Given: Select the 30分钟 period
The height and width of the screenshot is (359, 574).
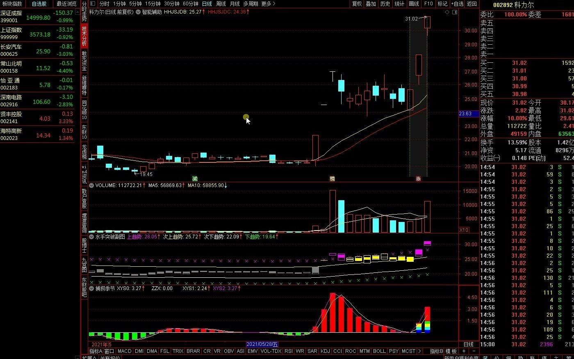Looking at the screenshot, I should click(172, 4).
